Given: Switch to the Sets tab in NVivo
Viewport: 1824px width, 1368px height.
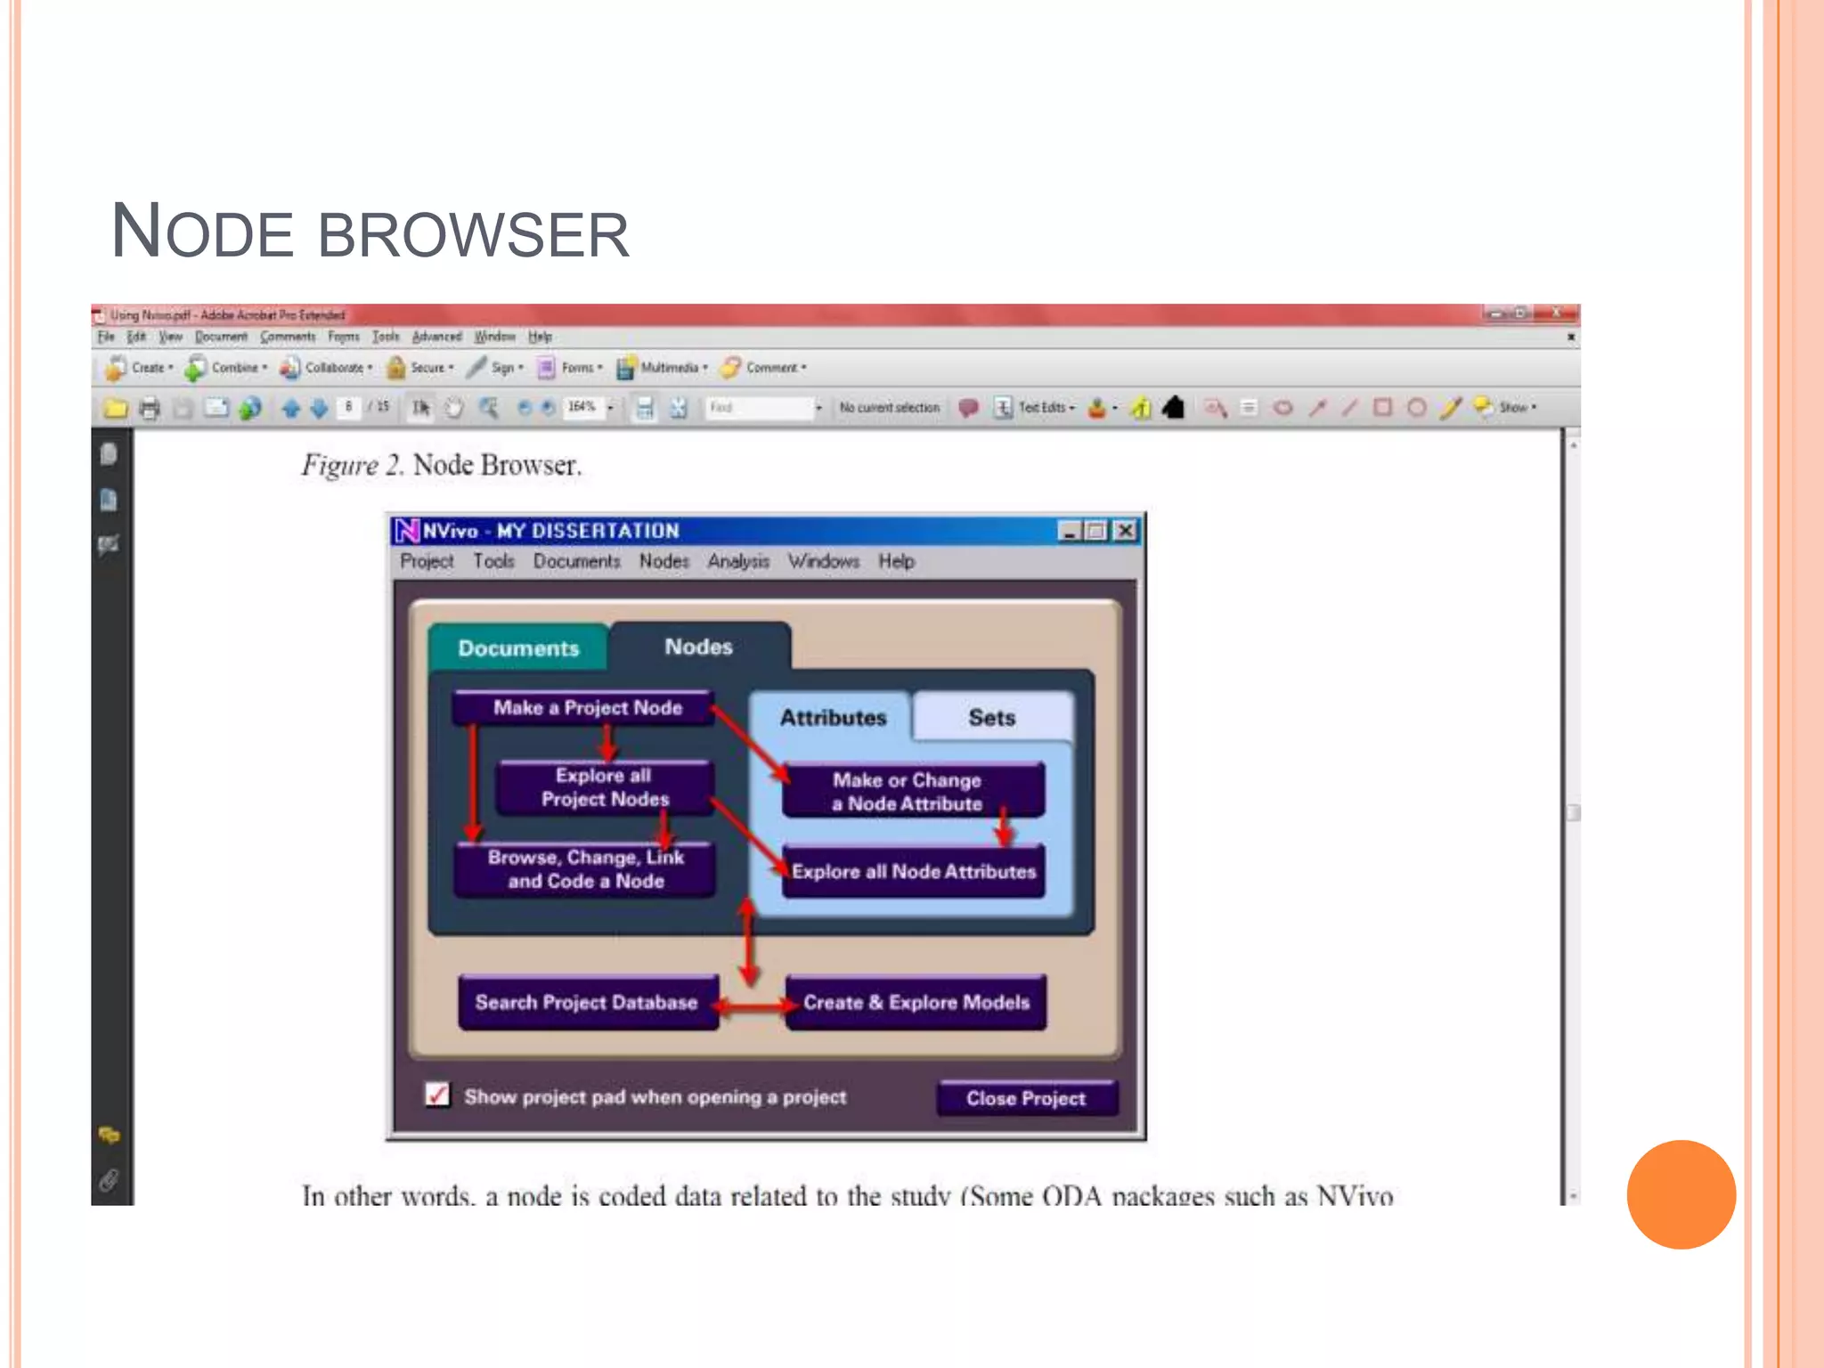Looking at the screenshot, I should click(x=992, y=717).
